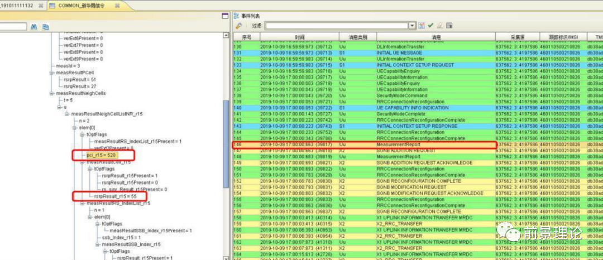The width and height of the screenshot is (603, 260).
Task: Select the rsrqResult = 27 tree item
Action: pos(79,86)
